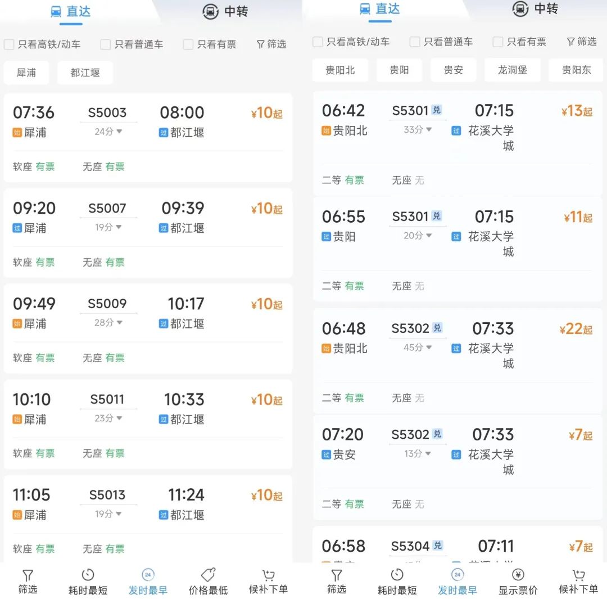The width and height of the screenshot is (607, 599).
Task: Enable 只看普通车 above the 贵阳 station chips
Action: (415, 42)
